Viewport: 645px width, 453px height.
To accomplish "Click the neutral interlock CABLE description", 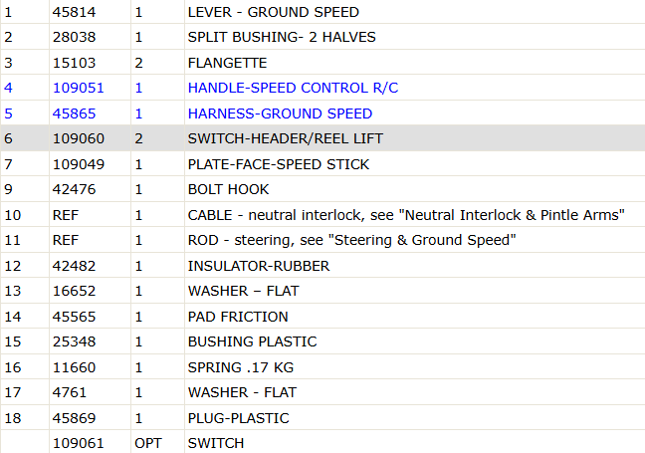I will [406, 215].
